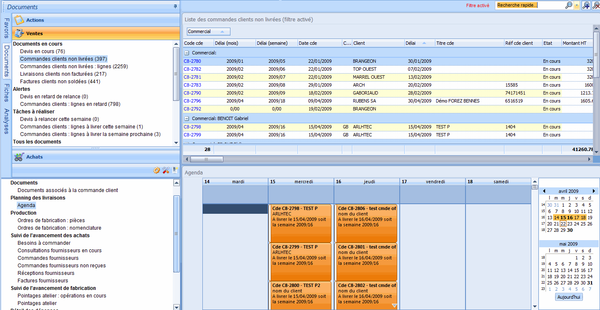Click the cancel search magnifier-with-red-cross icon
The image size is (600, 310).
point(597,5)
